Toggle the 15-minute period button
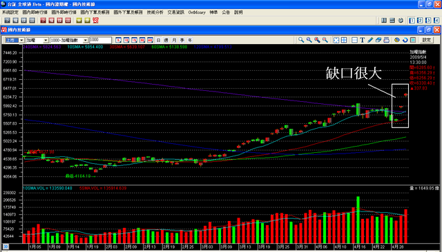 click(134, 40)
